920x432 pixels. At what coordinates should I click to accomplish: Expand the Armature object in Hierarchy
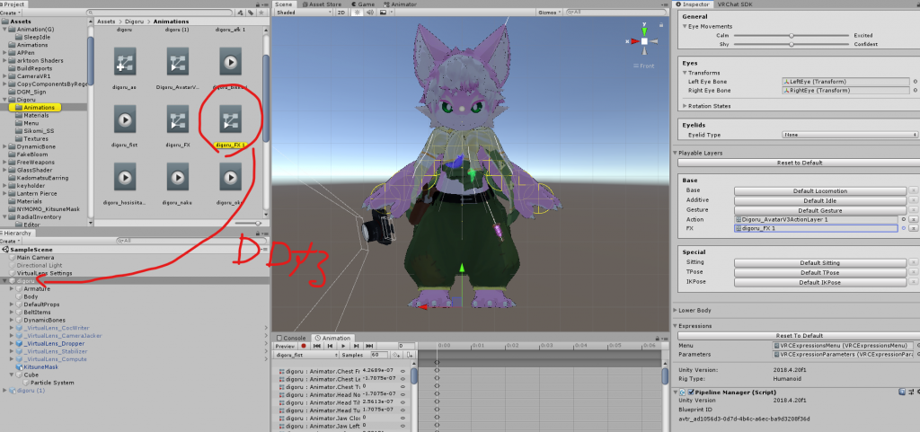(x=12, y=289)
